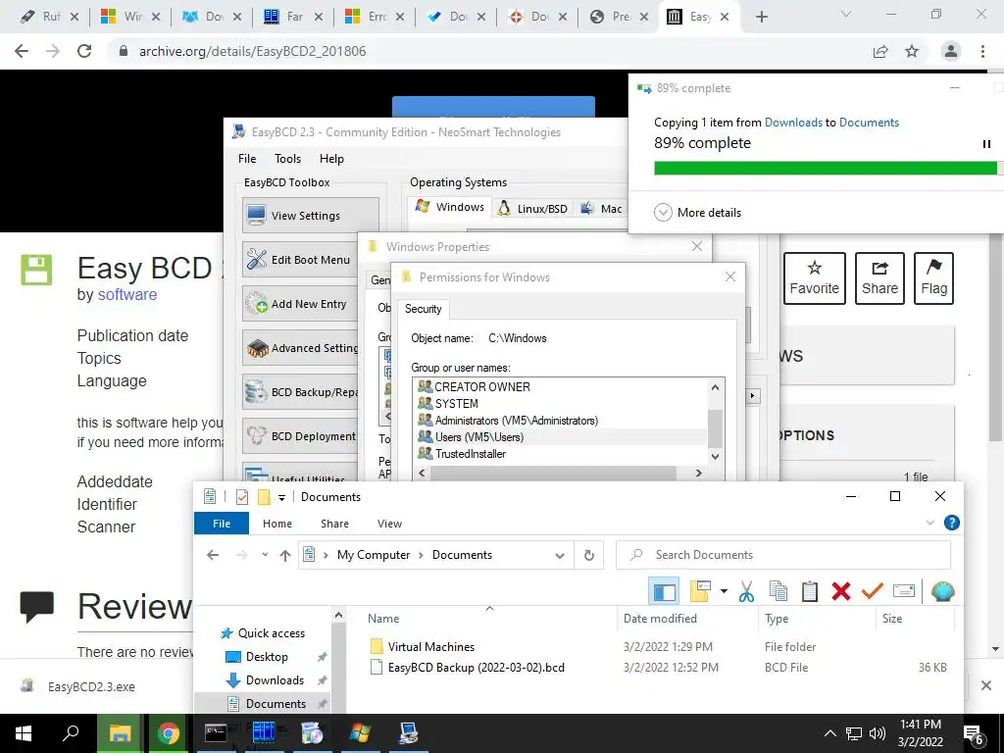The width and height of the screenshot is (1004, 753).
Task: Click the Favorite star button on archive.org
Action: [x=814, y=277]
